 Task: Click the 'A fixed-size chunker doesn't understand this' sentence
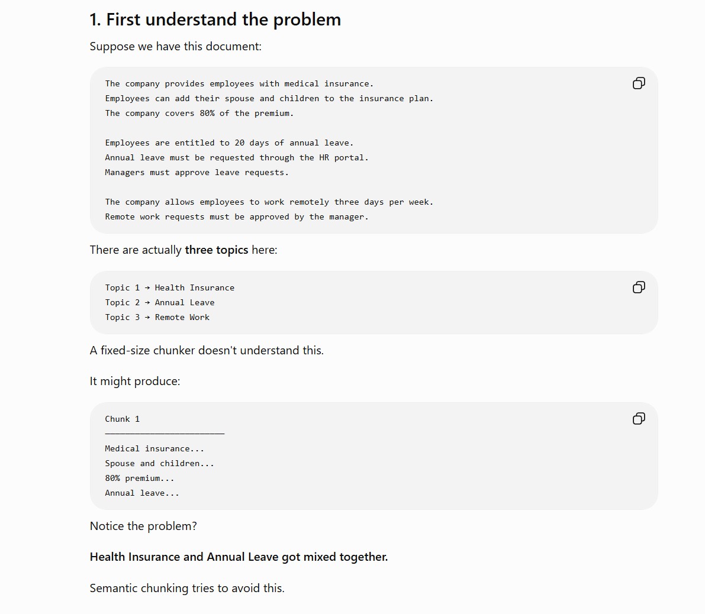pos(207,351)
